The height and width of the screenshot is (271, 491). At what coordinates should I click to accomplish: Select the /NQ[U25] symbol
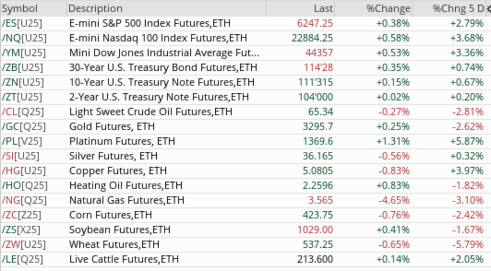coord(24,38)
